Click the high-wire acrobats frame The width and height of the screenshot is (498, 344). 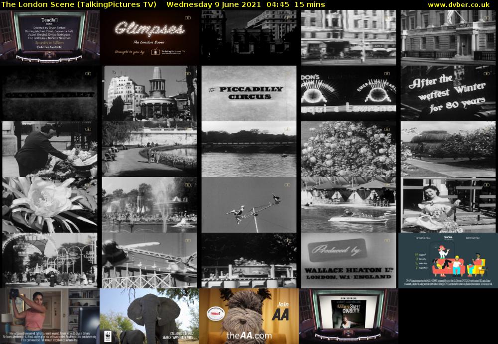pos(249,204)
